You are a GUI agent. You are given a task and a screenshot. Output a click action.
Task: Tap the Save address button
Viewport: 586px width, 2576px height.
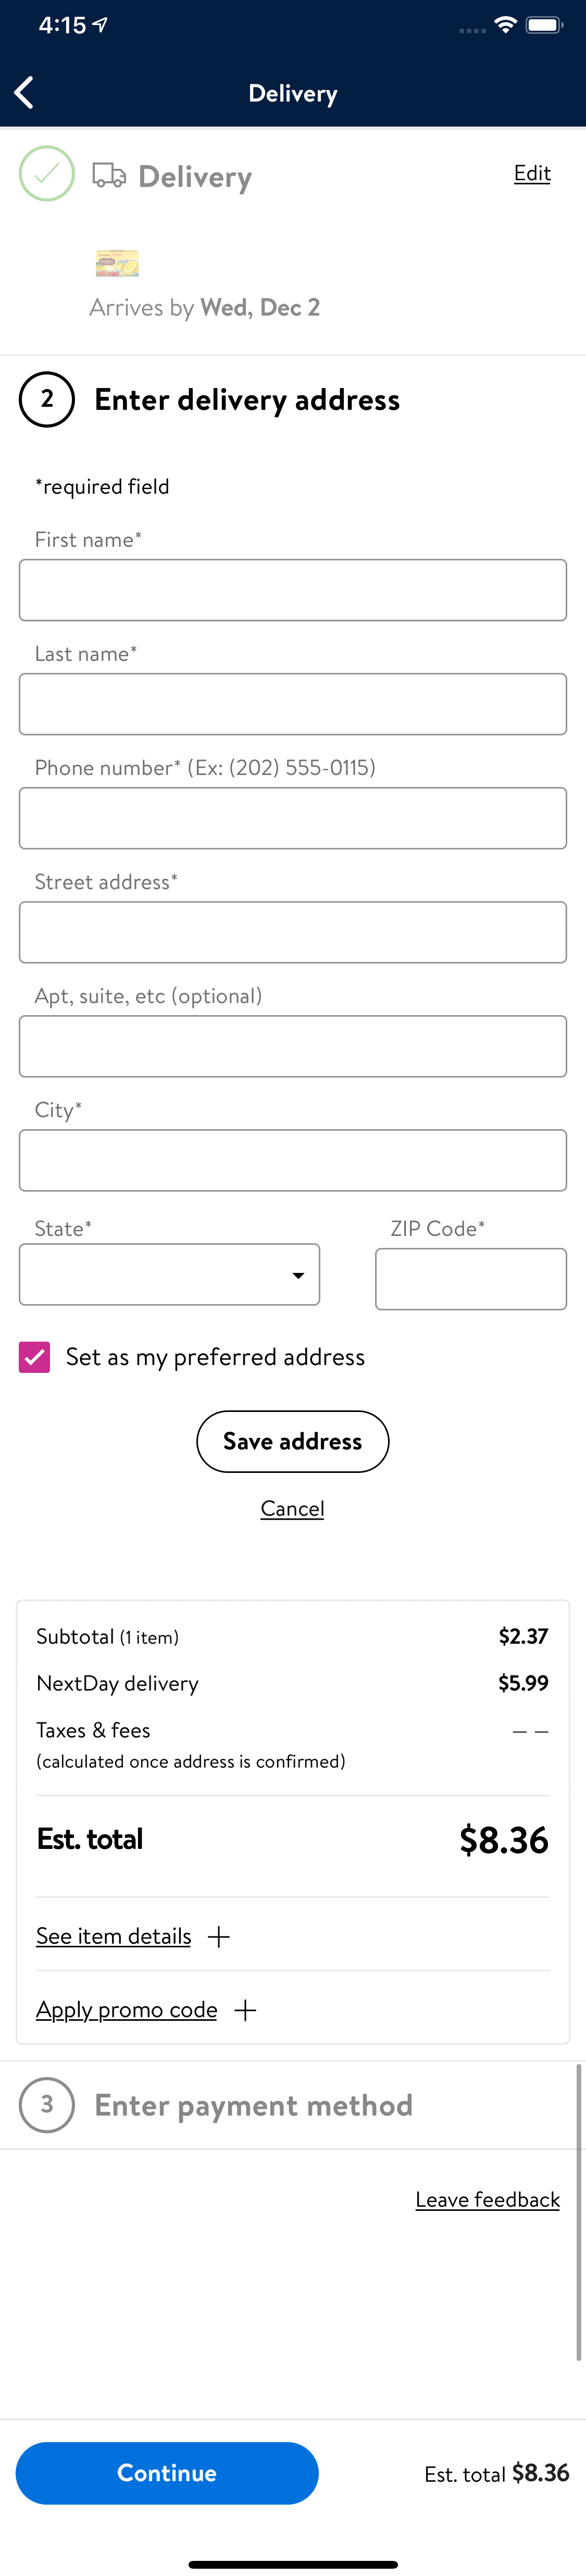point(292,1441)
